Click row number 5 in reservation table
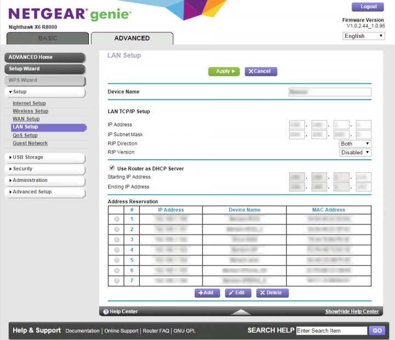This screenshot has width=395, height=340. 132,260
